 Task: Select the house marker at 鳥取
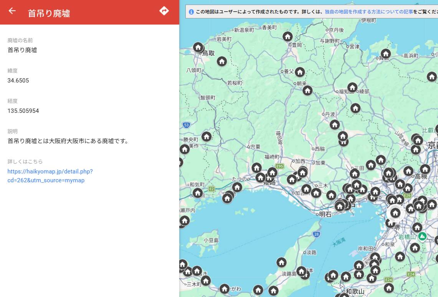point(198,48)
